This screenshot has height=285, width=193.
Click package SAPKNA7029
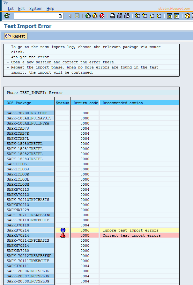click(18, 210)
